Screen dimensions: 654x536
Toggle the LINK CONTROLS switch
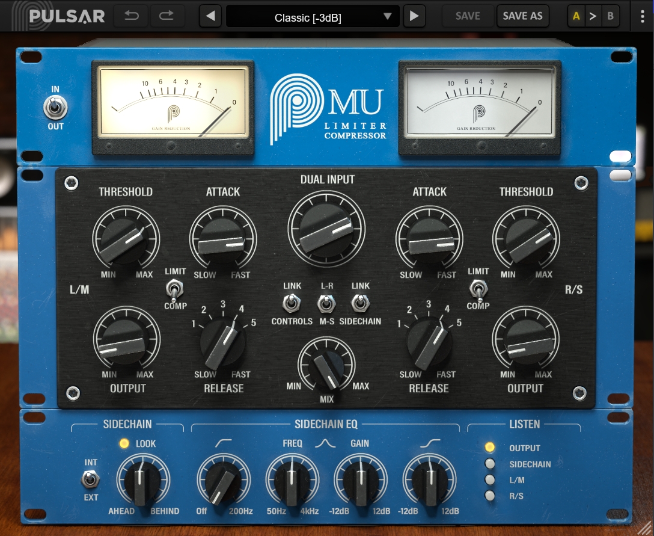point(292,303)
